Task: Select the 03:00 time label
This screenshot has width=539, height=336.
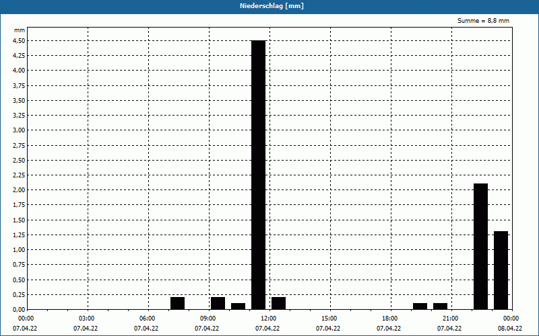Action: (x=87, y=319)
